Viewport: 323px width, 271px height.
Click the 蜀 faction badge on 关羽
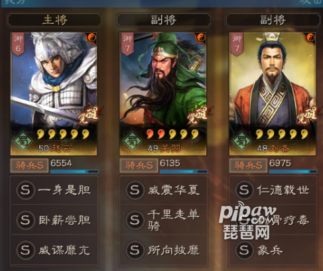[132, 140]
